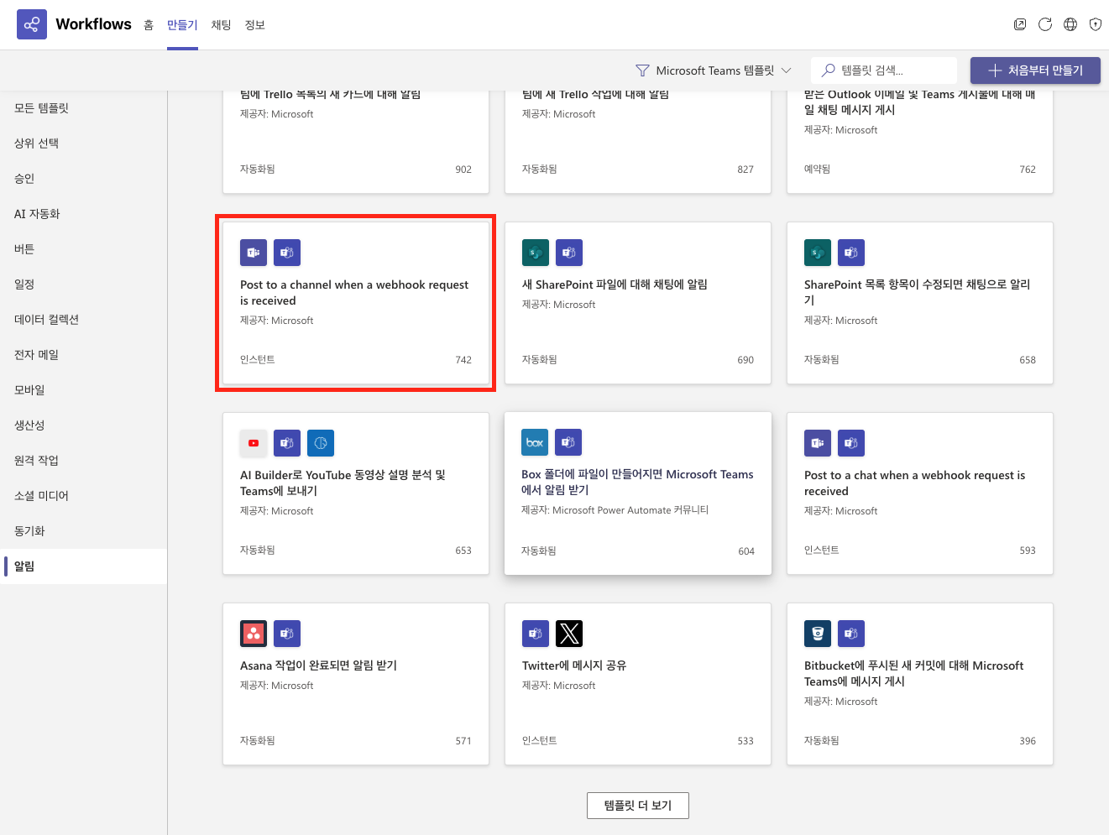Expand the Microsoft Teams 템플릿 filter dropdown

point(714,70)
